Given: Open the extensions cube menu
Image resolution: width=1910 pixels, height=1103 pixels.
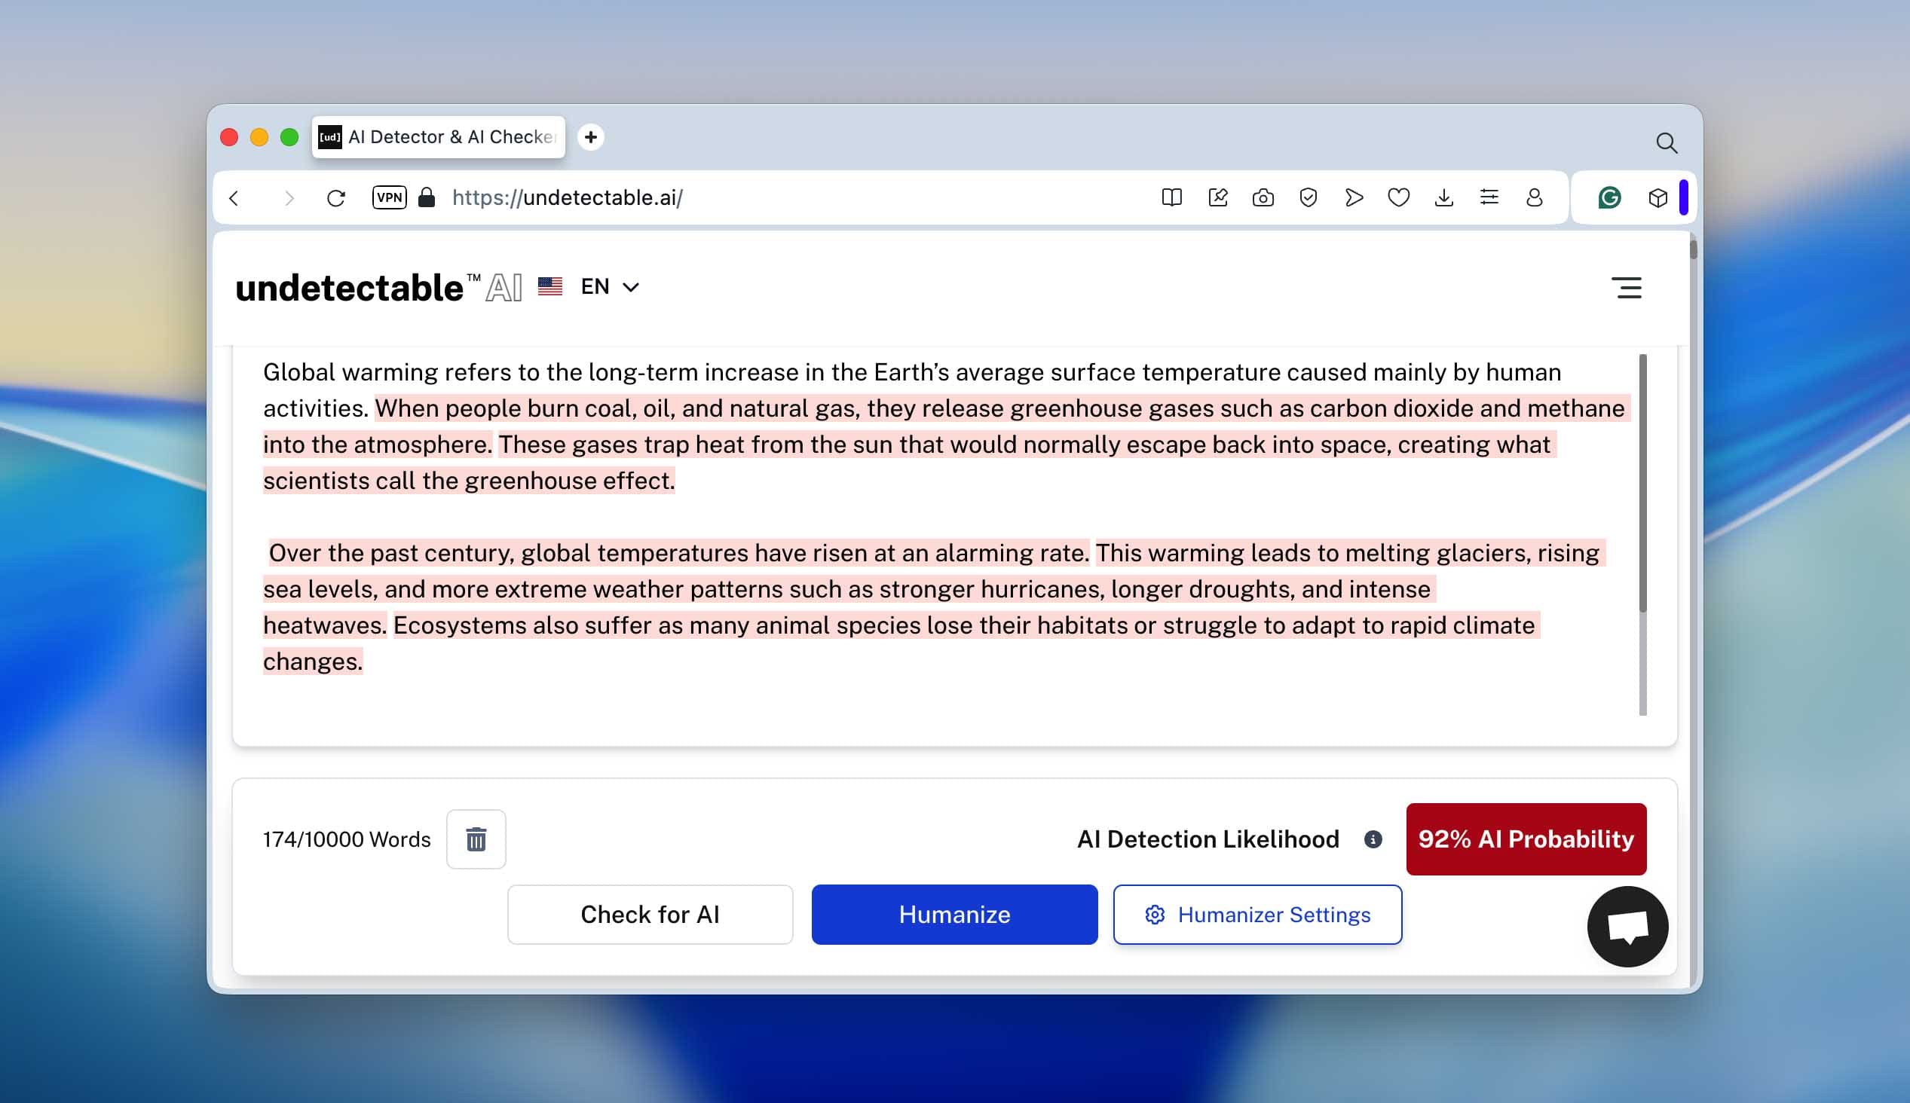Looking at the screenshot, I should 1657,197.
